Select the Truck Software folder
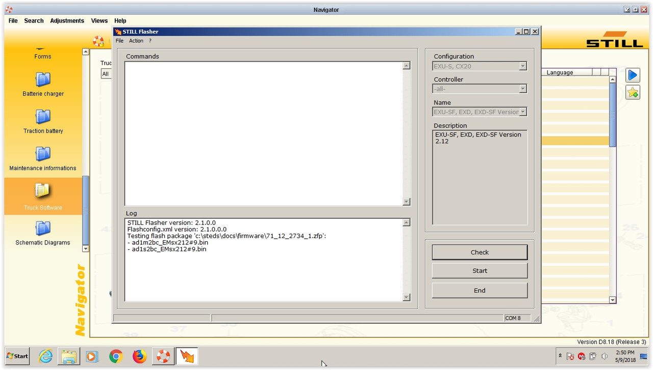 43,196
